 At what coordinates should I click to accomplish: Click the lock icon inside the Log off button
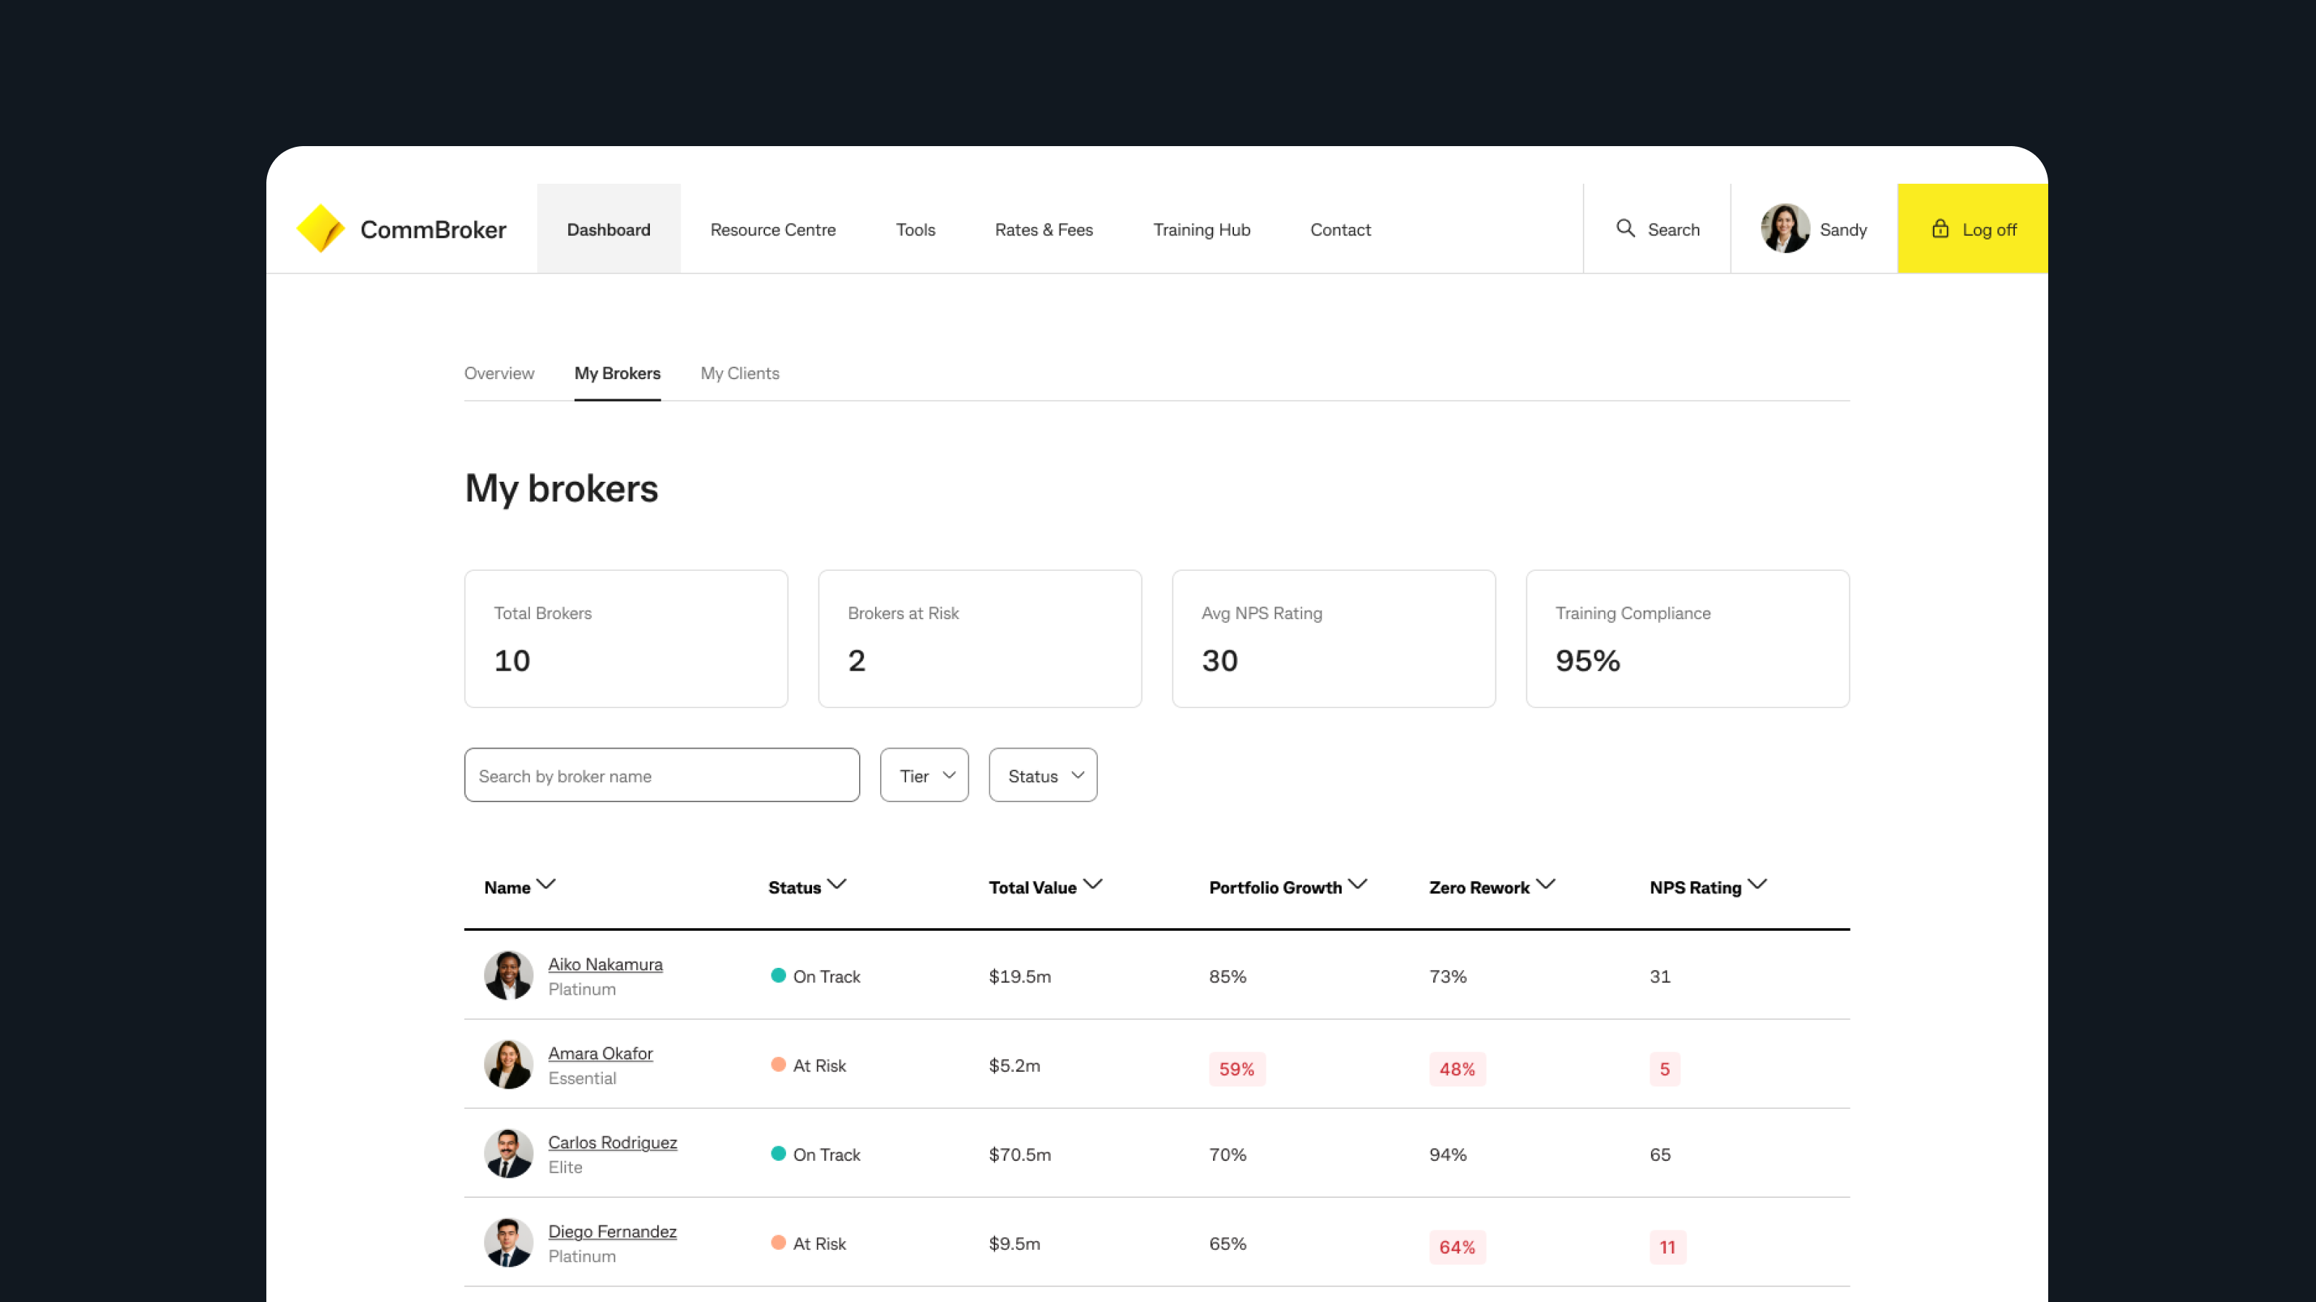click(x=1940, y=229)
